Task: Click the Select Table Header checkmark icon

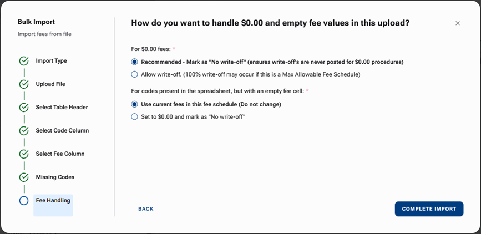Action: point(24,108)
